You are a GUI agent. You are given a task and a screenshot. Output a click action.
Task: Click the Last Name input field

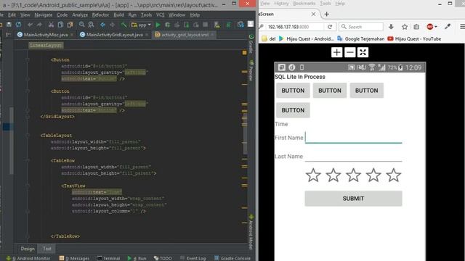(354, 157)
